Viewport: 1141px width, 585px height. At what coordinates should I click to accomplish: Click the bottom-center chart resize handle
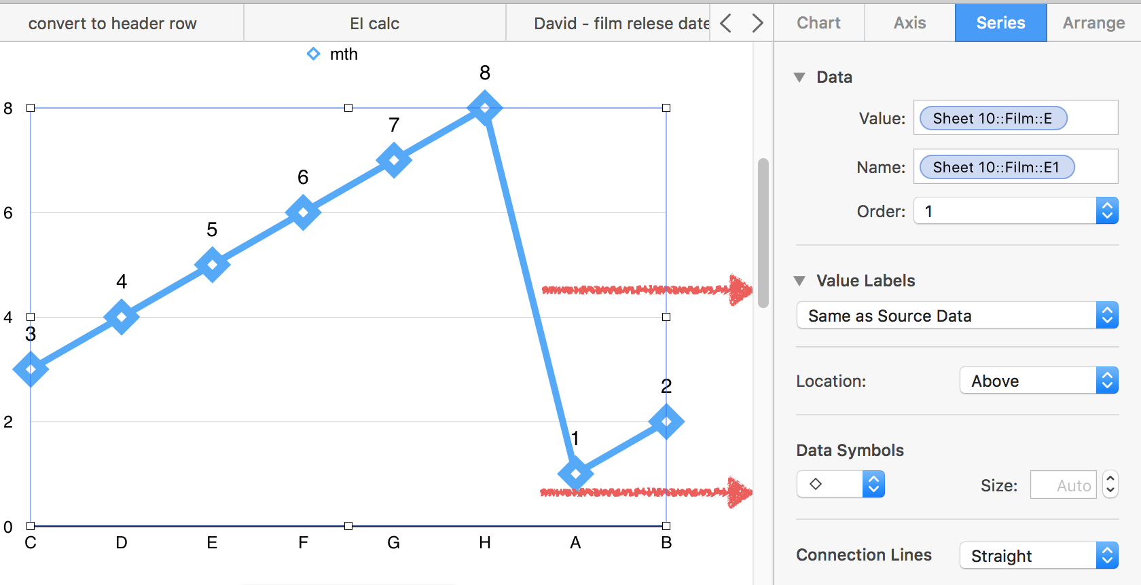coord(348,526)
